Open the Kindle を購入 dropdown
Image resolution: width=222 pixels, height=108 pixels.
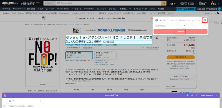(x=142, y=13)
